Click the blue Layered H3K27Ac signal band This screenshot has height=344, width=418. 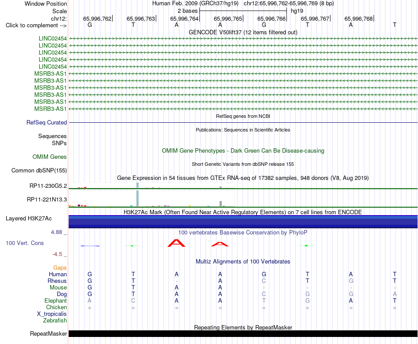tap(243, 222)
